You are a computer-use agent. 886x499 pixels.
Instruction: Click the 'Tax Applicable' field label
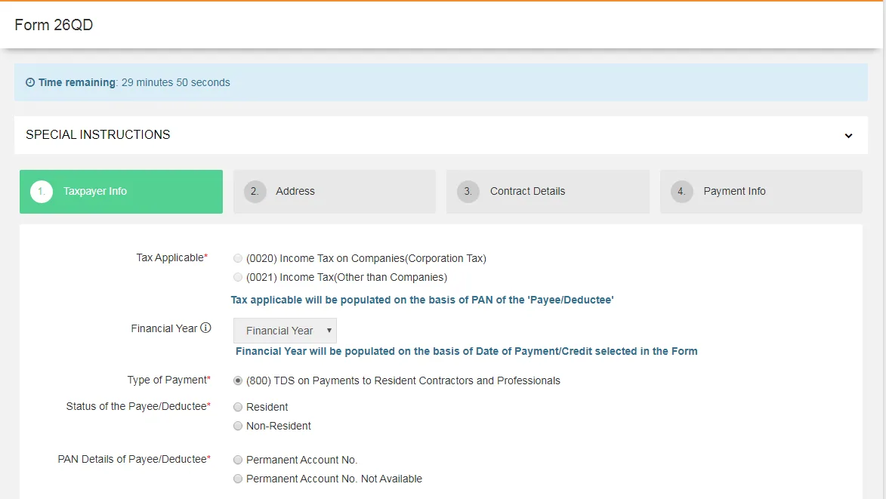click(x=171, y=257)
